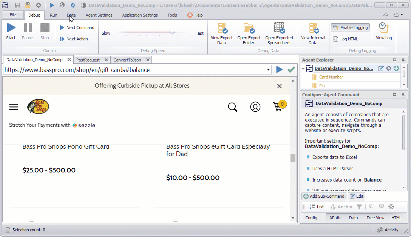The height and width of the screenshot is (237, 411).
Task: Collapse the DataValidation_Demo_NoComp tree node
Action: 303,69
